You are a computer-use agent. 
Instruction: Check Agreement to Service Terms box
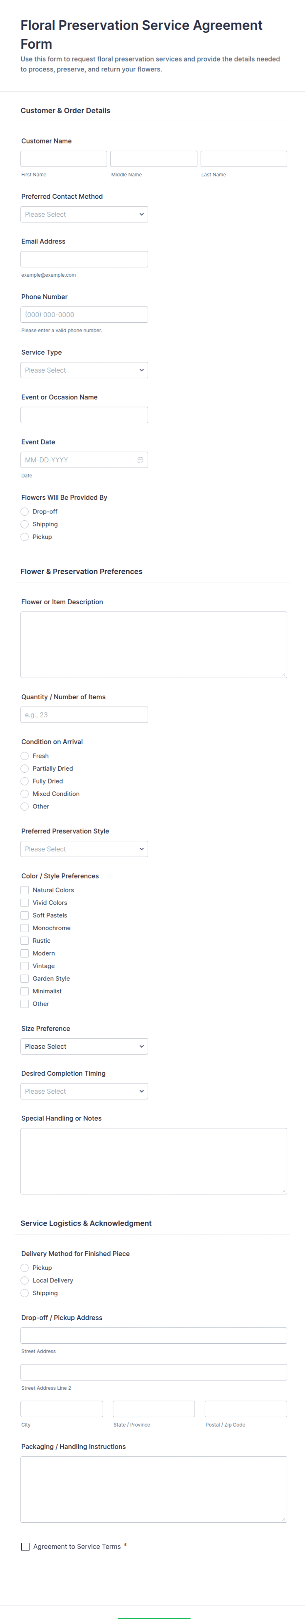(x=26, y=1547)
